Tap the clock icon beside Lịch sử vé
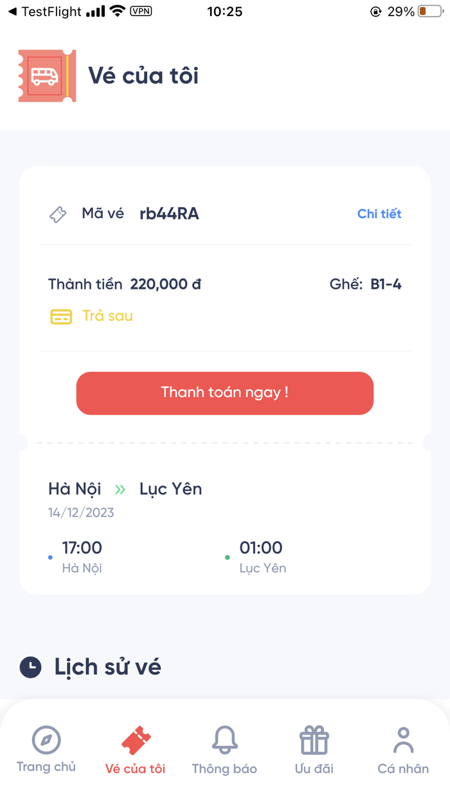Image resolution: width=450 pixels, height=800 pixels. [x=30, y=666]
